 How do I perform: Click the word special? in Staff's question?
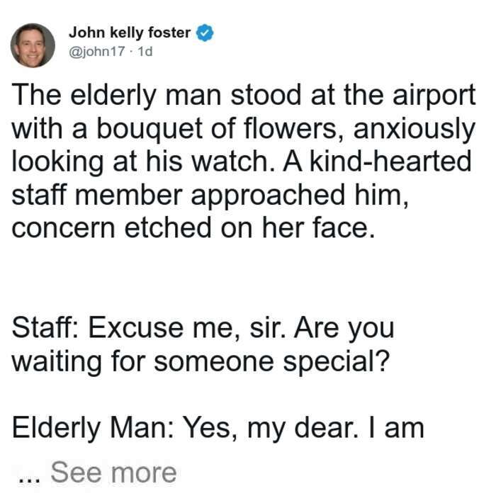pyautogui.click(x=337, y=361)
